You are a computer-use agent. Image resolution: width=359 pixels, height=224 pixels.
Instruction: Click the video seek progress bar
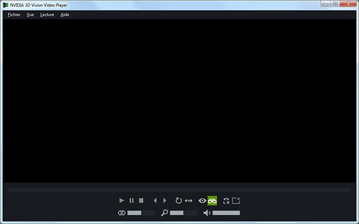(x=179, y=190)
